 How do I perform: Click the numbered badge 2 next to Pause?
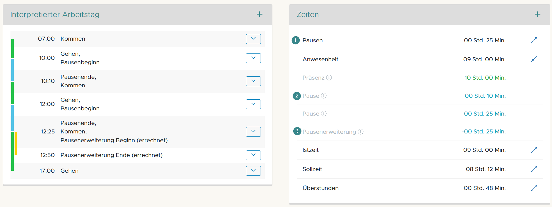tap(296, 96)
